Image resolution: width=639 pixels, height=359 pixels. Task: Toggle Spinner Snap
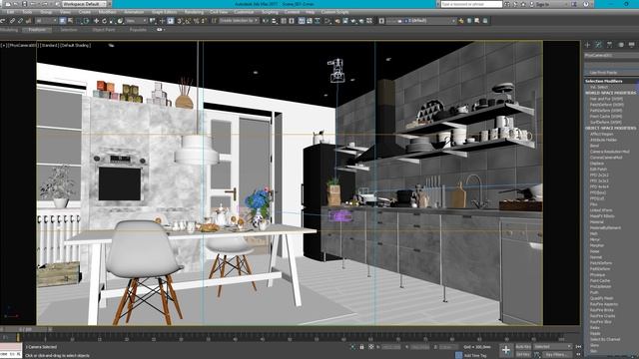coord(204,20)
